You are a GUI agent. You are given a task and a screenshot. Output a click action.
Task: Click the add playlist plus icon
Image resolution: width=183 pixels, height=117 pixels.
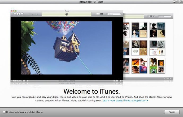coord(15,81)
